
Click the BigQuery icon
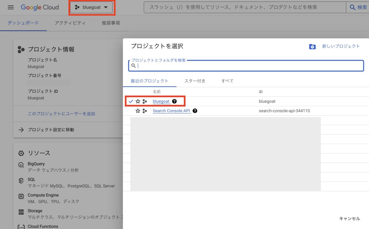pyautogui.click(x=21, y=165)
